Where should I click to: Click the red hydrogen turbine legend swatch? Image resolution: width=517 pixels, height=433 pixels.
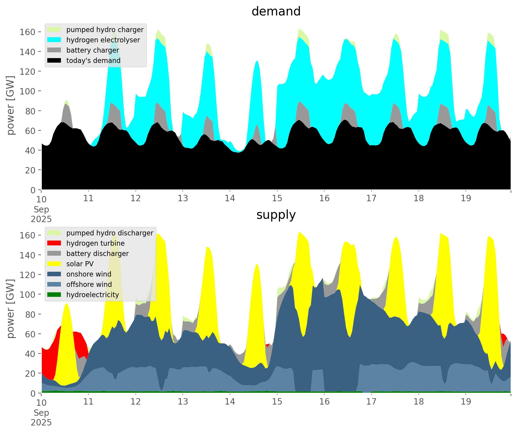coord(54,243)
